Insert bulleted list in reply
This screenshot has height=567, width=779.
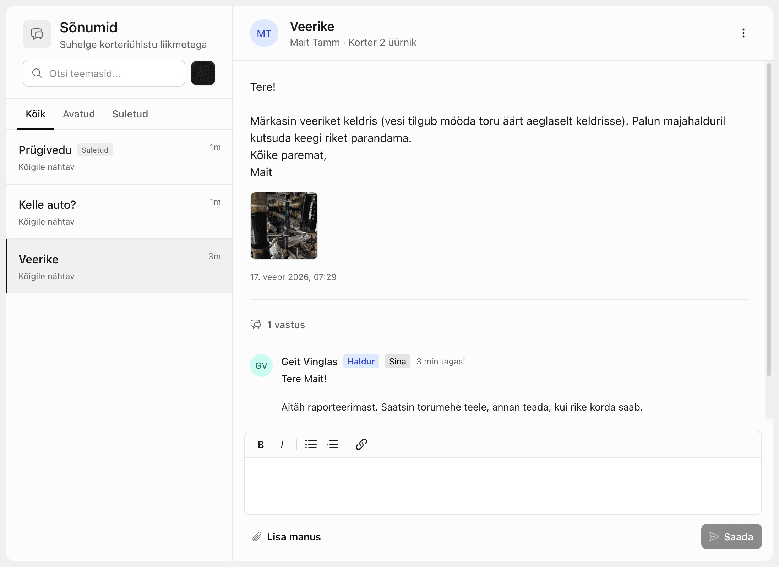pos(311,445)
